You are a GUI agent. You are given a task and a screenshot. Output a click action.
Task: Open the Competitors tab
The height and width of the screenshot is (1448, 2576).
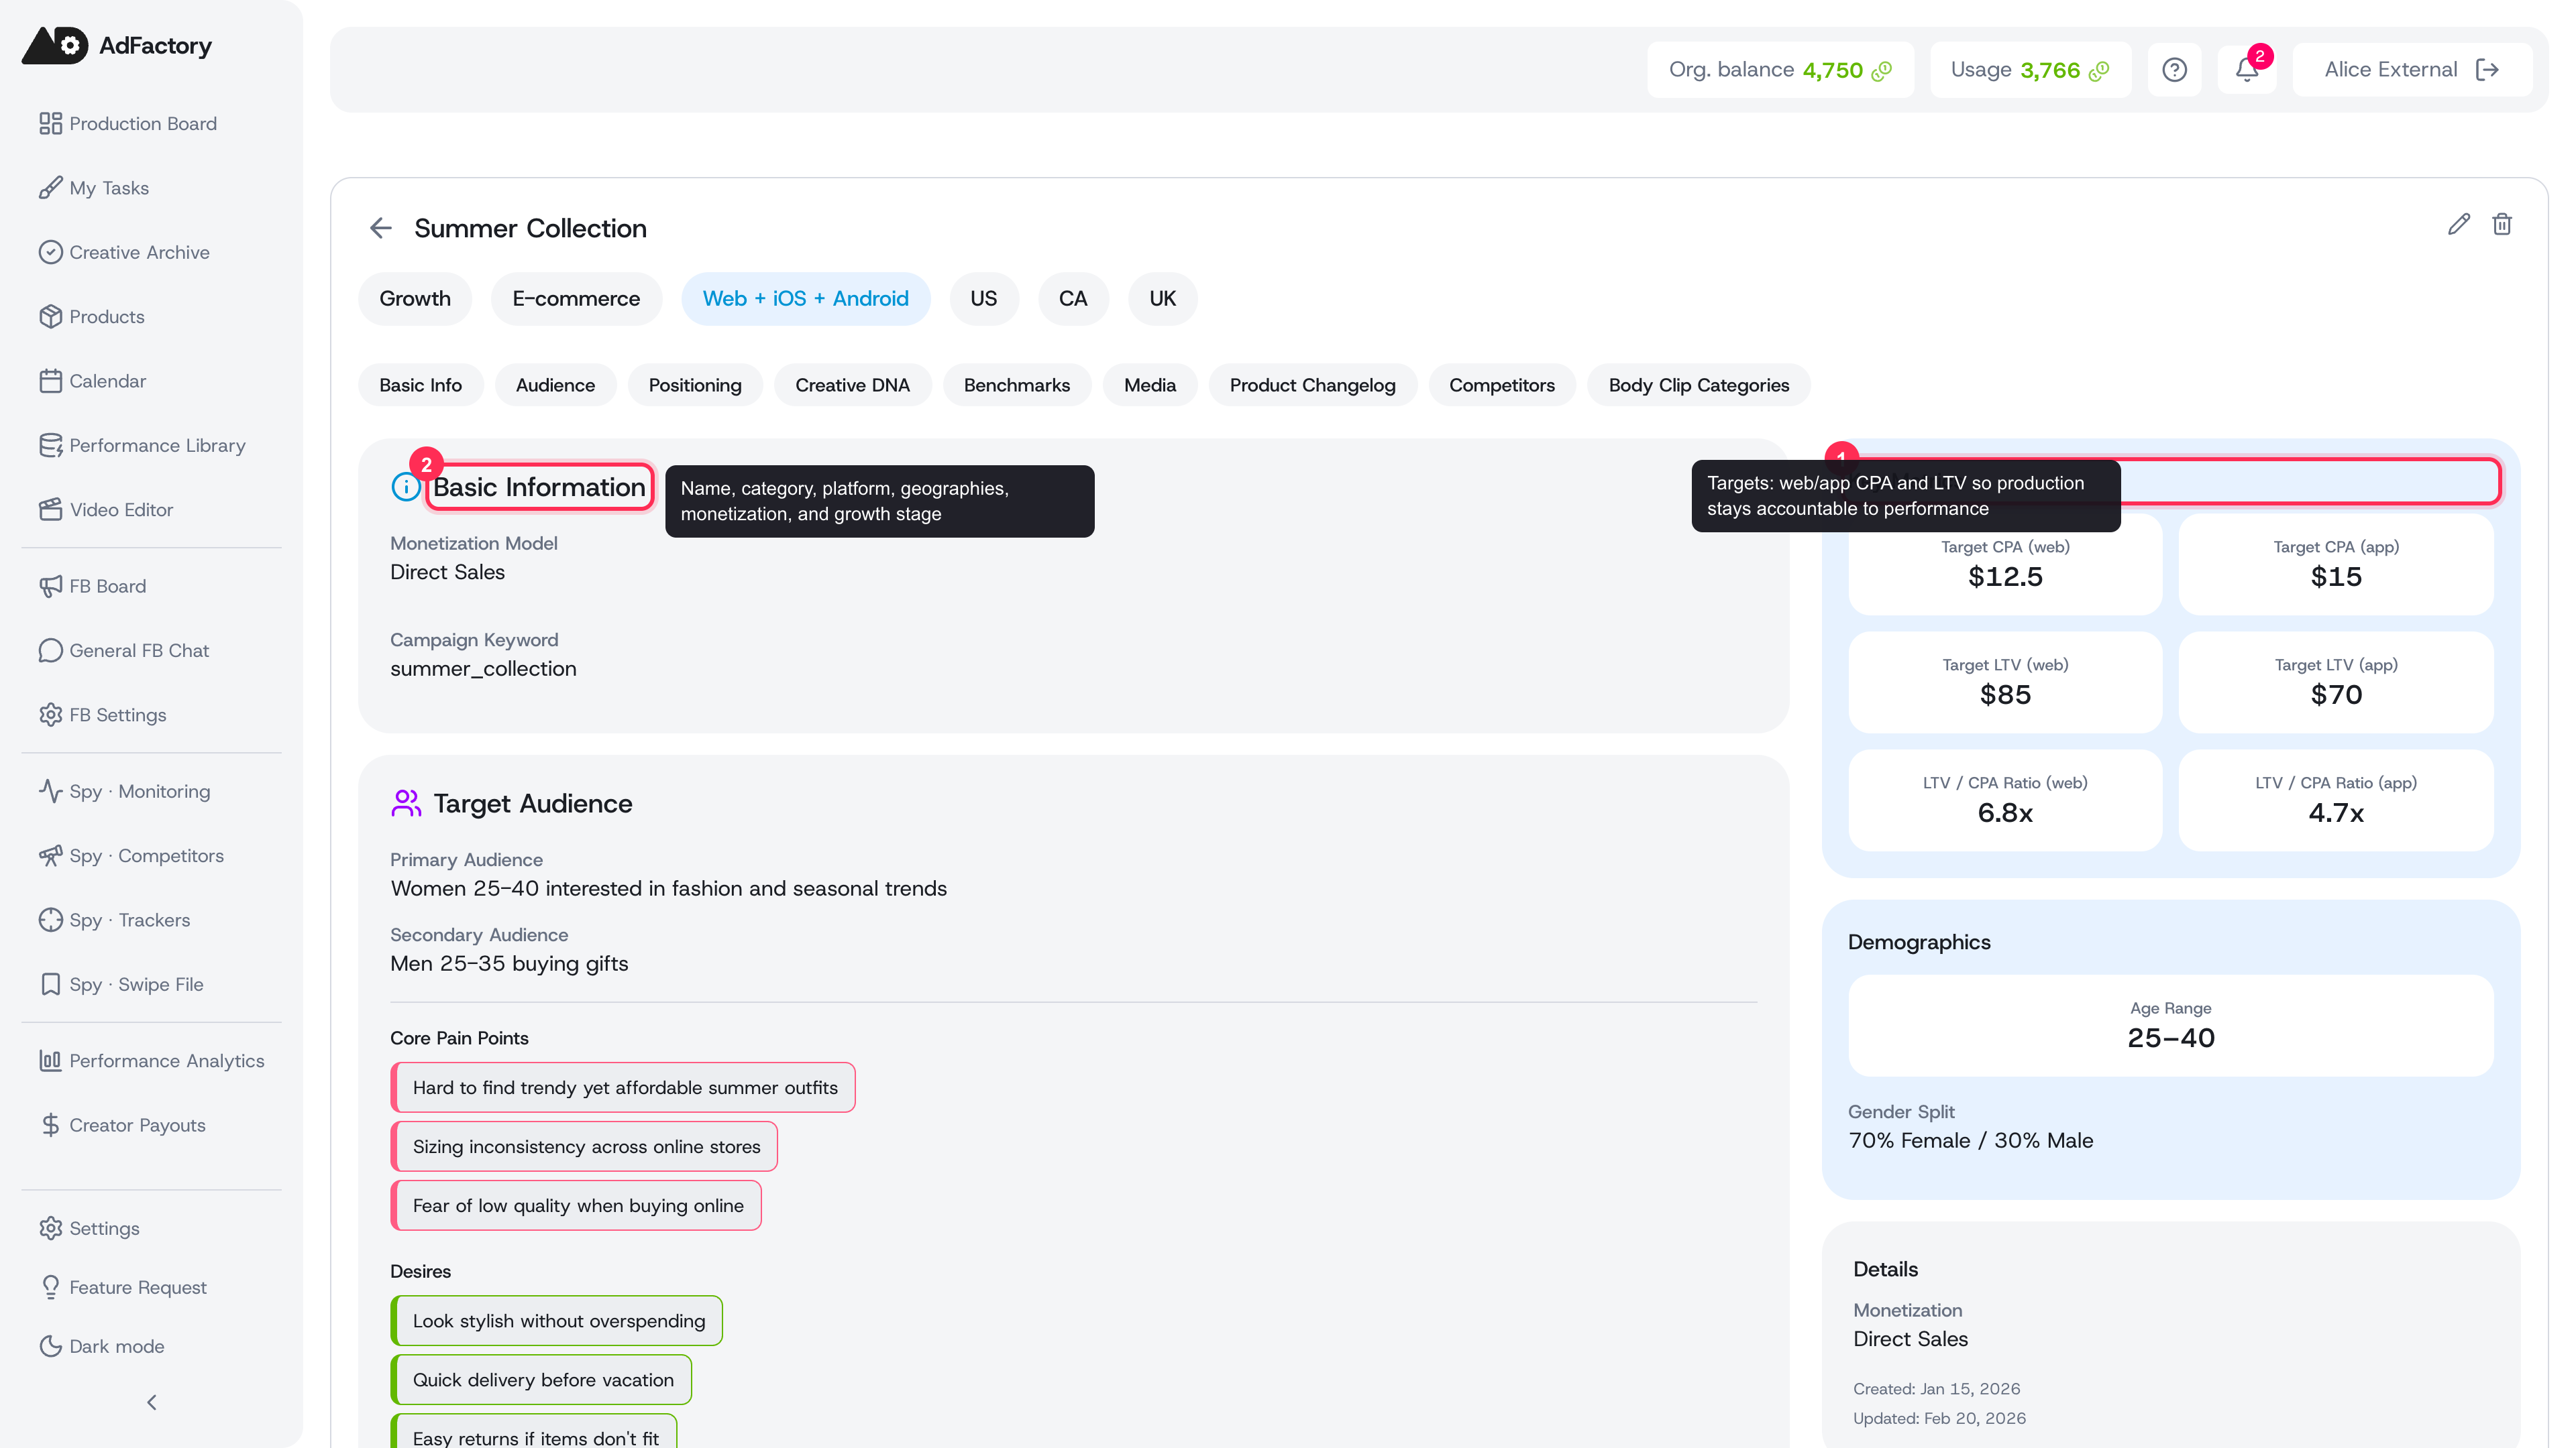1501,385
